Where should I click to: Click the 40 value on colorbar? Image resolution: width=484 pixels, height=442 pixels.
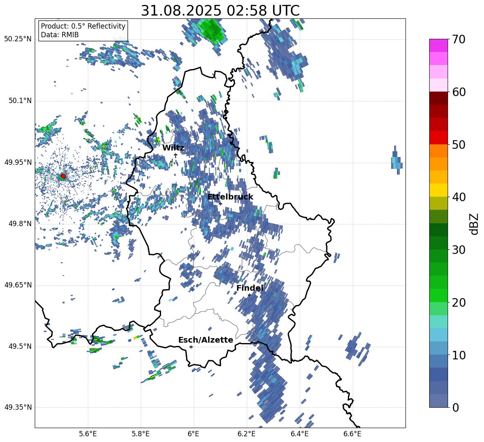click(x=459, y=197)
